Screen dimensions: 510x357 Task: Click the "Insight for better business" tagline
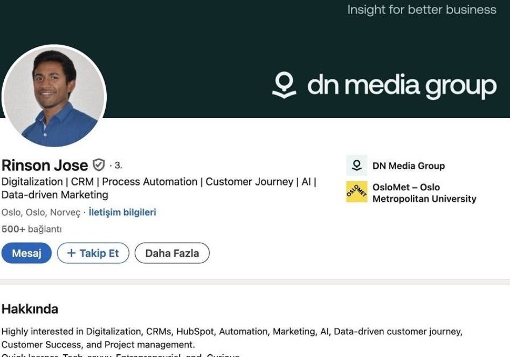[422, 10]
